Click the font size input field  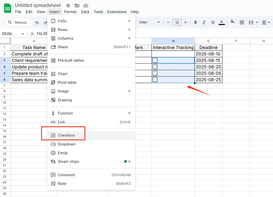pos(177,22)
